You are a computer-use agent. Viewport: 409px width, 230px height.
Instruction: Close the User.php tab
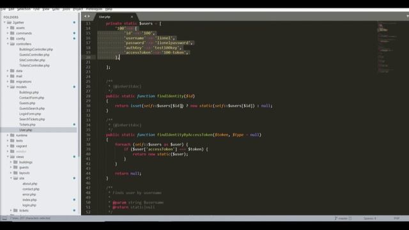tap(132, 17)
